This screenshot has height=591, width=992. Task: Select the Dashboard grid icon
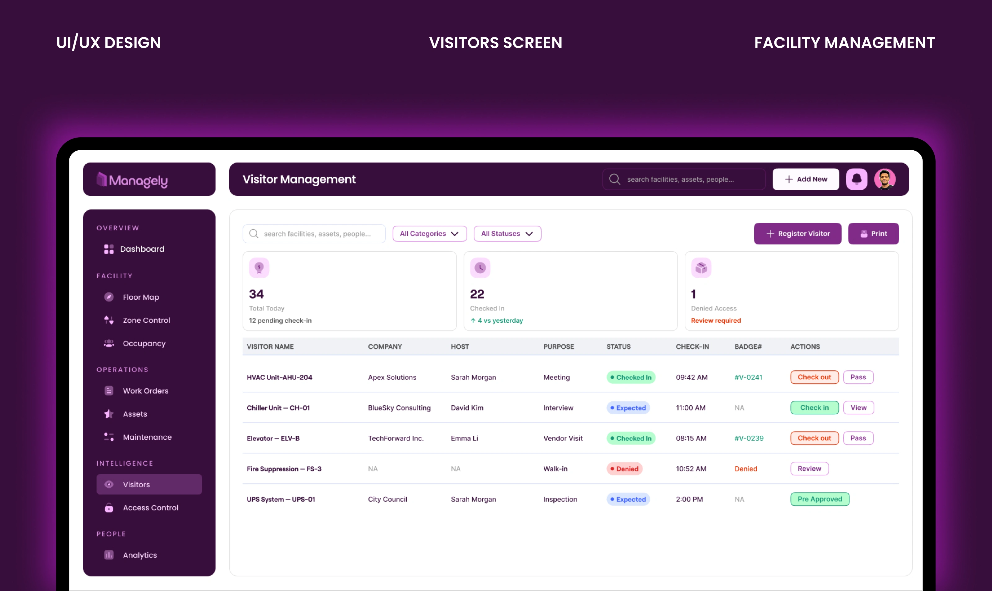109,249
